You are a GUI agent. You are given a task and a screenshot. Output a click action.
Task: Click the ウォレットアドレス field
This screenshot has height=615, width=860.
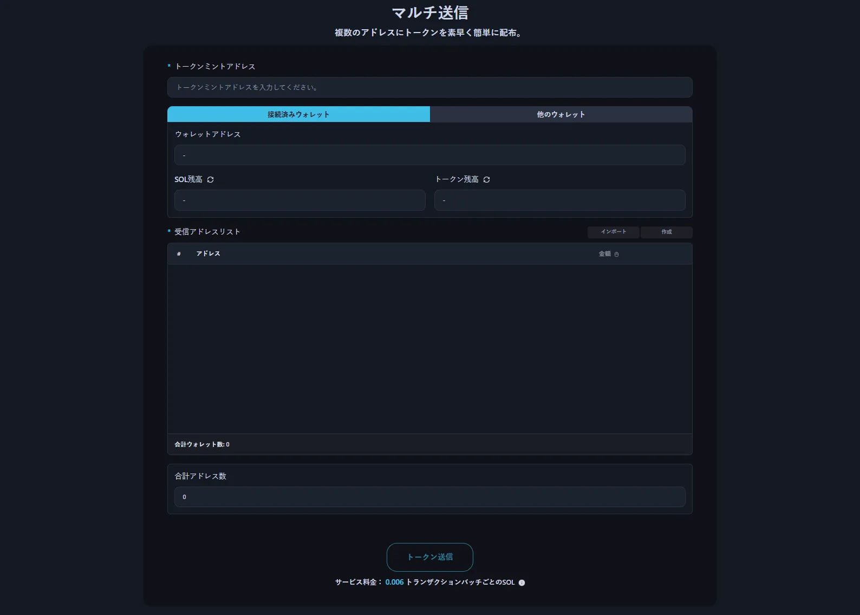429,155
